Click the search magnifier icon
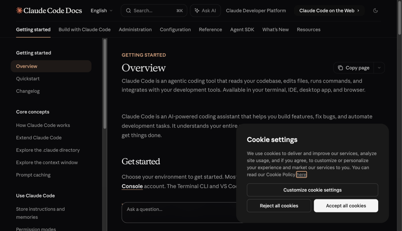Image resolution: width=402 pixels, height=231 pixels. coord(128,10)
